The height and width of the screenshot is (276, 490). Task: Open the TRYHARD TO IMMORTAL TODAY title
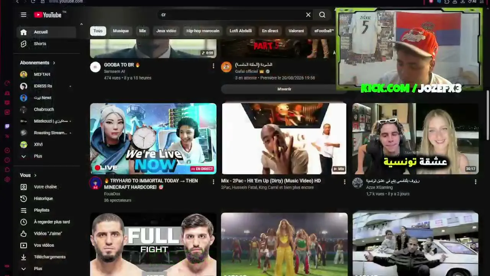(x=151, y=184)
